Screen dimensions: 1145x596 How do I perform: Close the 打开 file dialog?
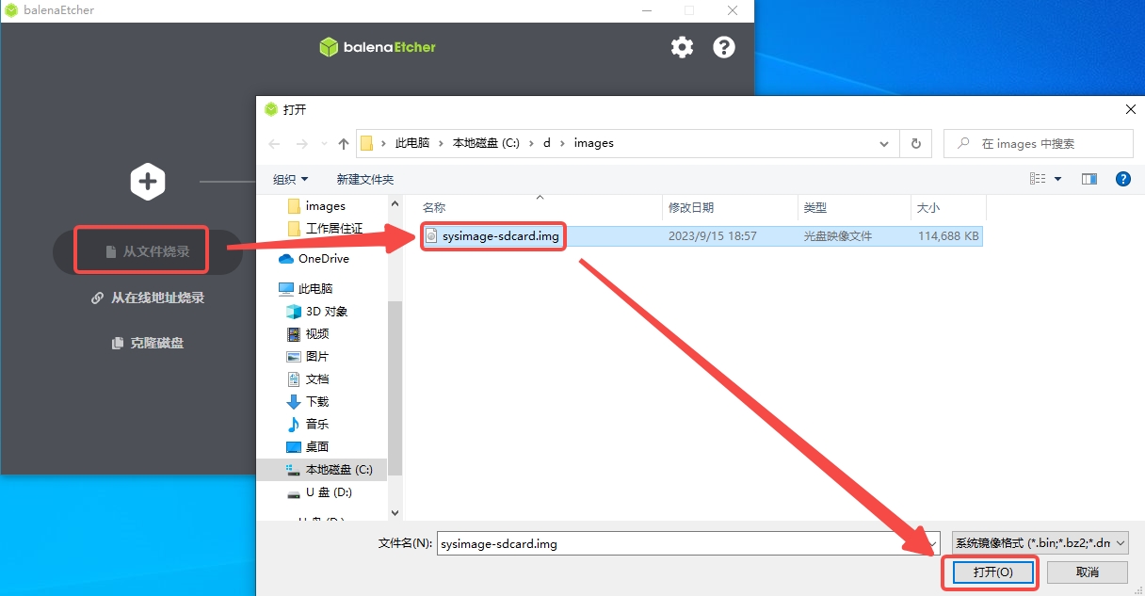[x=1131, y=109]
